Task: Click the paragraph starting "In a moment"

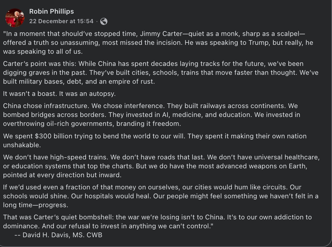Action: pos(158,42)
